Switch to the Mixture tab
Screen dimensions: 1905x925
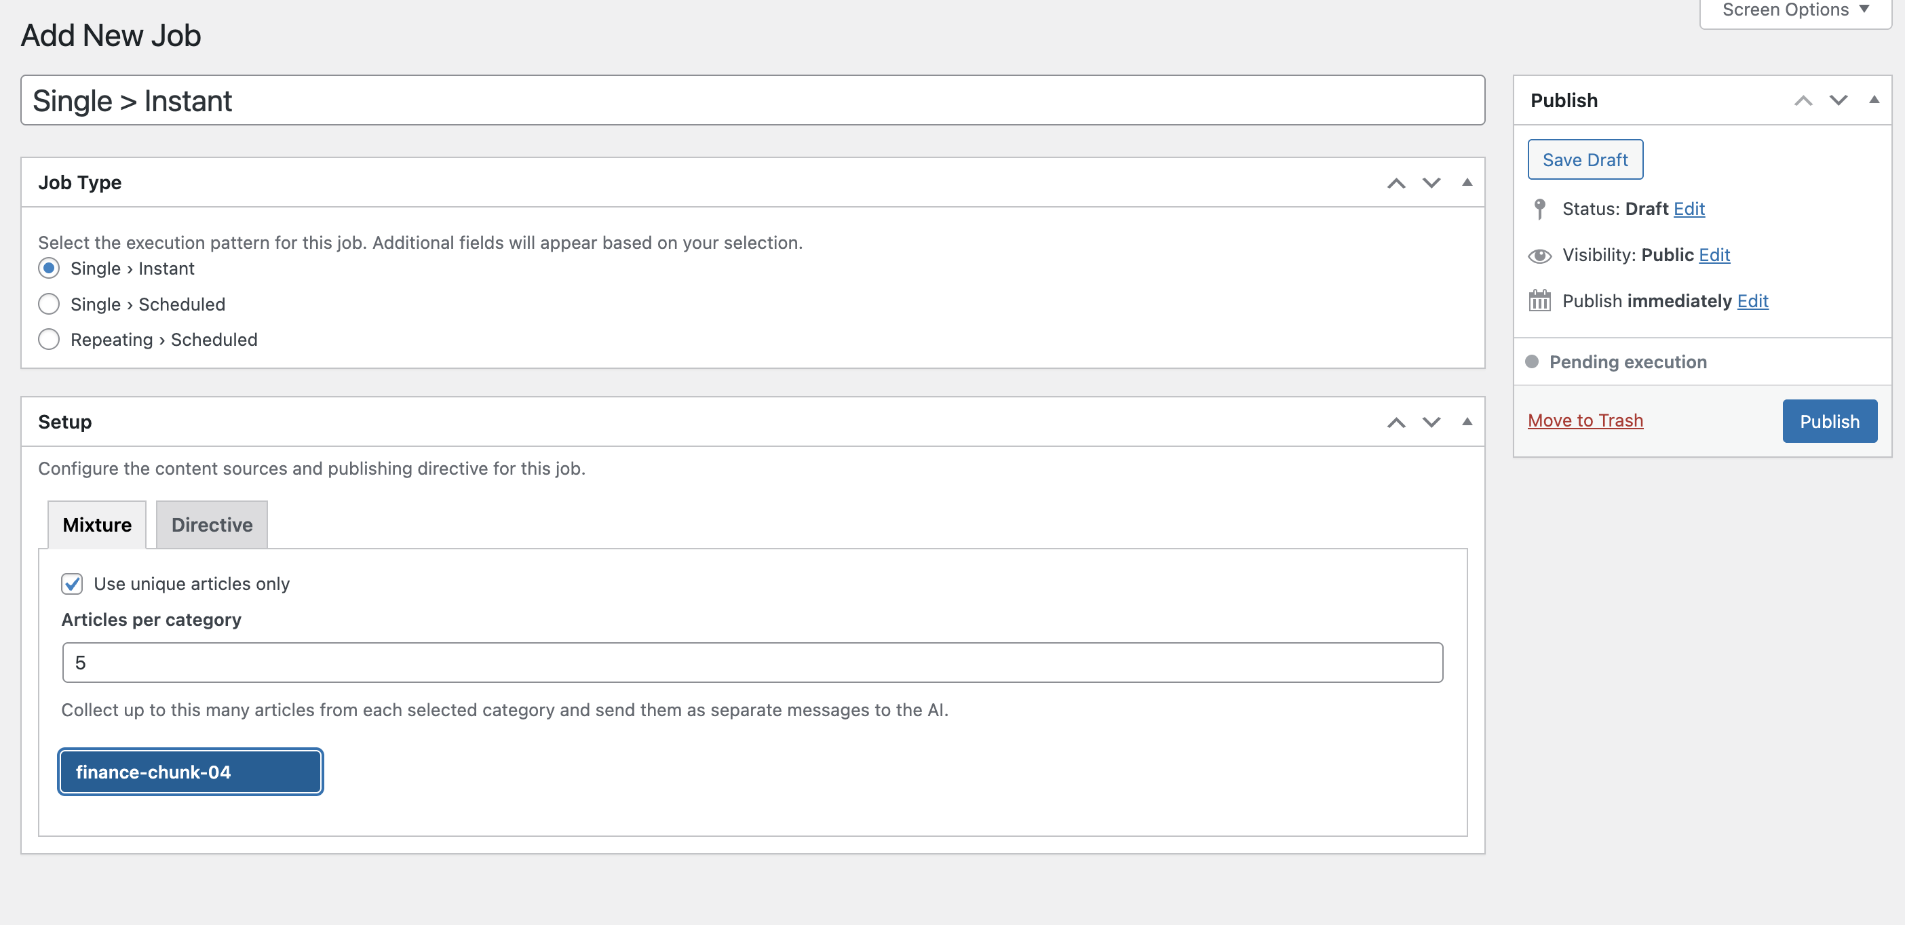pyautogui.click(x=97, y=524)
